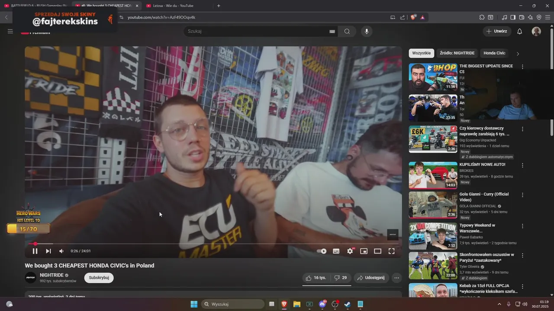Viewport: 554px width, 311px height.
Task: Open Discord from taskbar
Action: (x=322, y=304)
